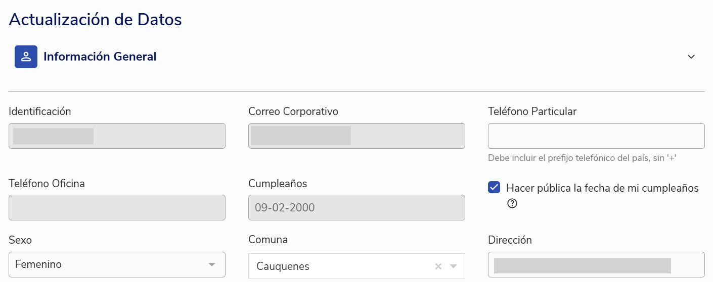Open the Sexo dropdown arrow
This screenshot has width=713, height=282.
pos(212,264)
